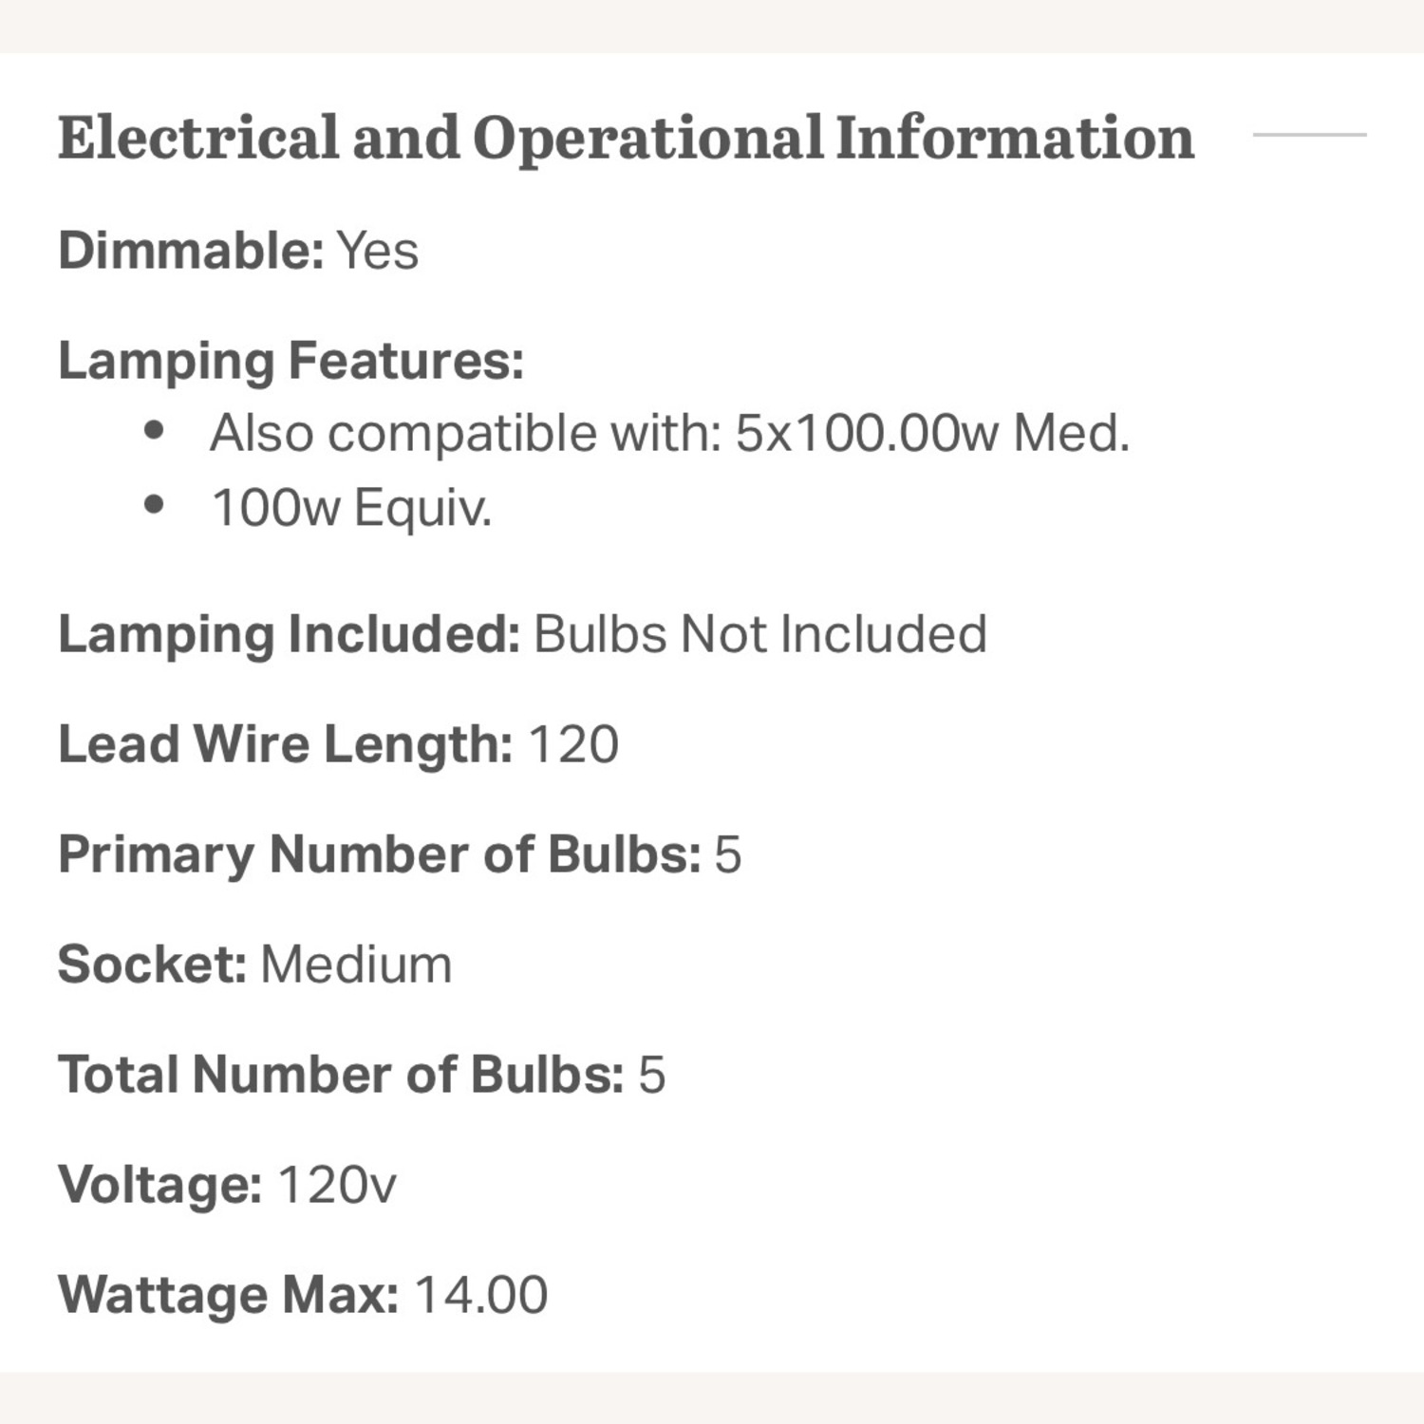The width and height of the screenshot is (1424, 1424).
Task: Click the Lead Wire Length label
Action: coord(285,744)
